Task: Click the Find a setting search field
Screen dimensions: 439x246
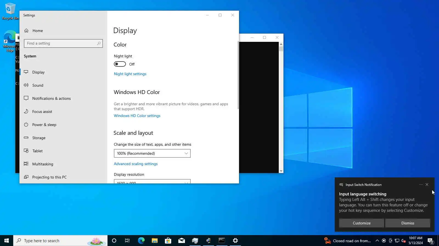Action: coord(63,43)
